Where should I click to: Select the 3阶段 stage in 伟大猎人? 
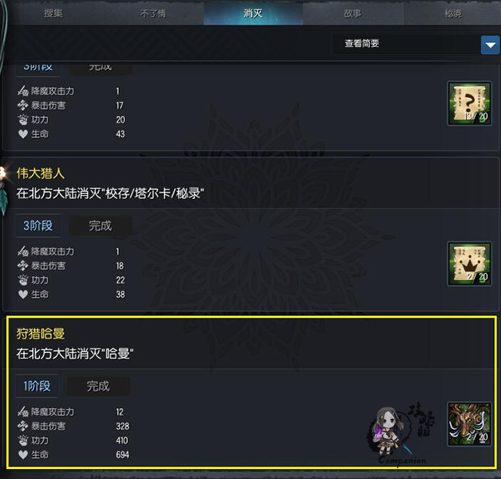coord(38,225)
